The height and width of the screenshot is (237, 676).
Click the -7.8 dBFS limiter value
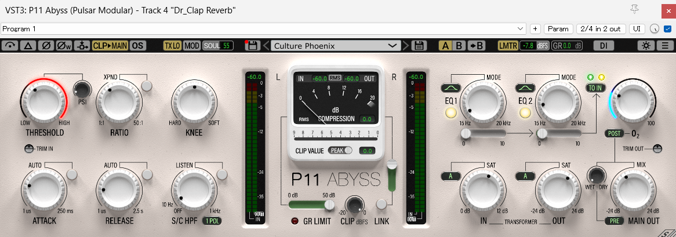(534, 46)
